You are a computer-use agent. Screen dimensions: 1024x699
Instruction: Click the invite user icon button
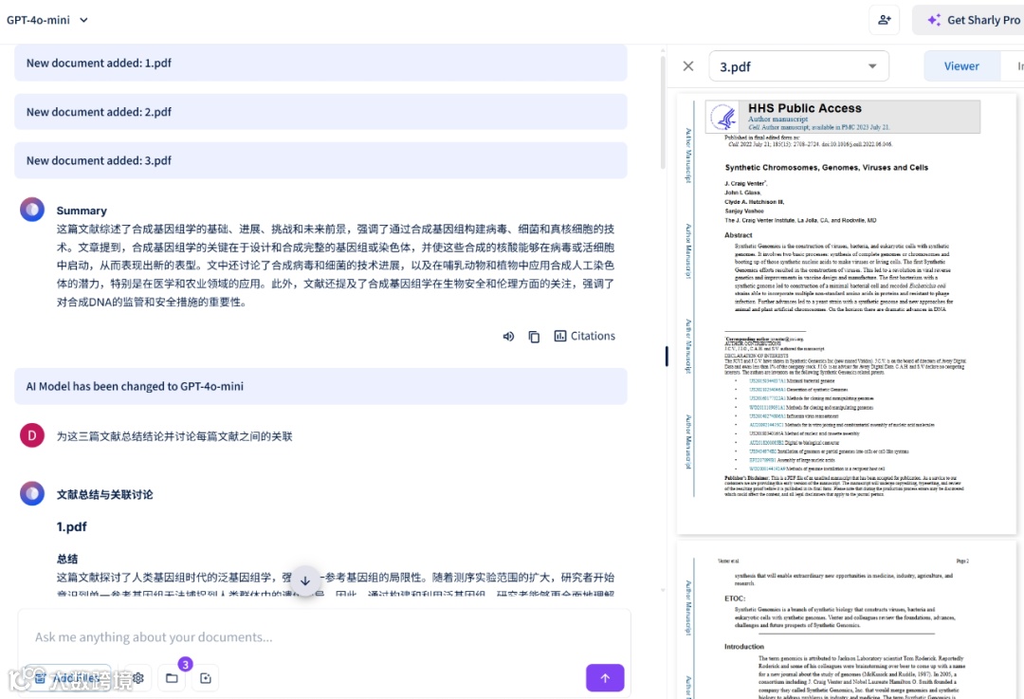(885, 20)
